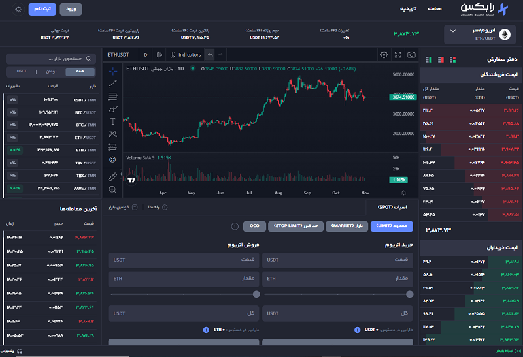Image resolution: width=523 pixels, height=357 pixels.
Task: Click the ثبت نام sign-up button
Action: 42,9
